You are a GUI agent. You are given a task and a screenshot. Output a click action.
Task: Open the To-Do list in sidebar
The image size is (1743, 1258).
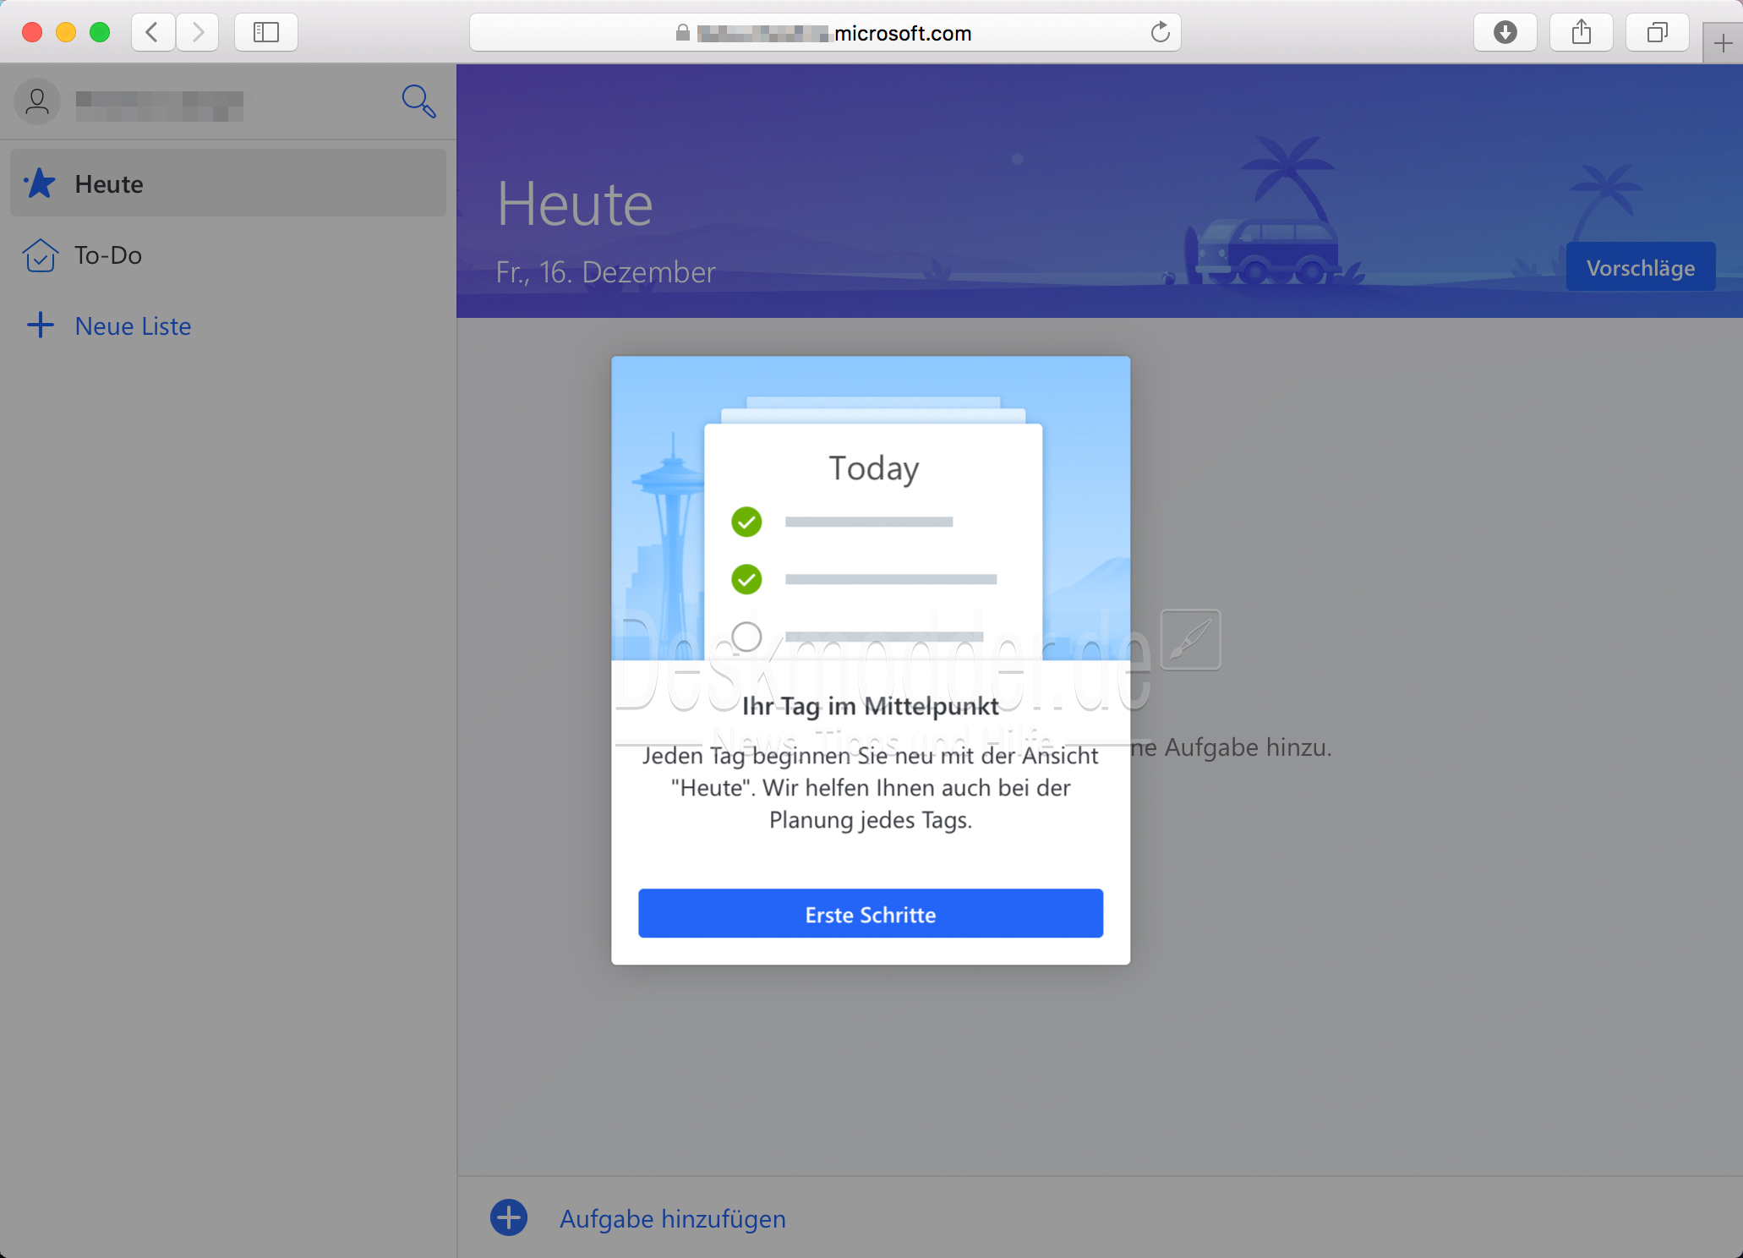coord(227,254)
